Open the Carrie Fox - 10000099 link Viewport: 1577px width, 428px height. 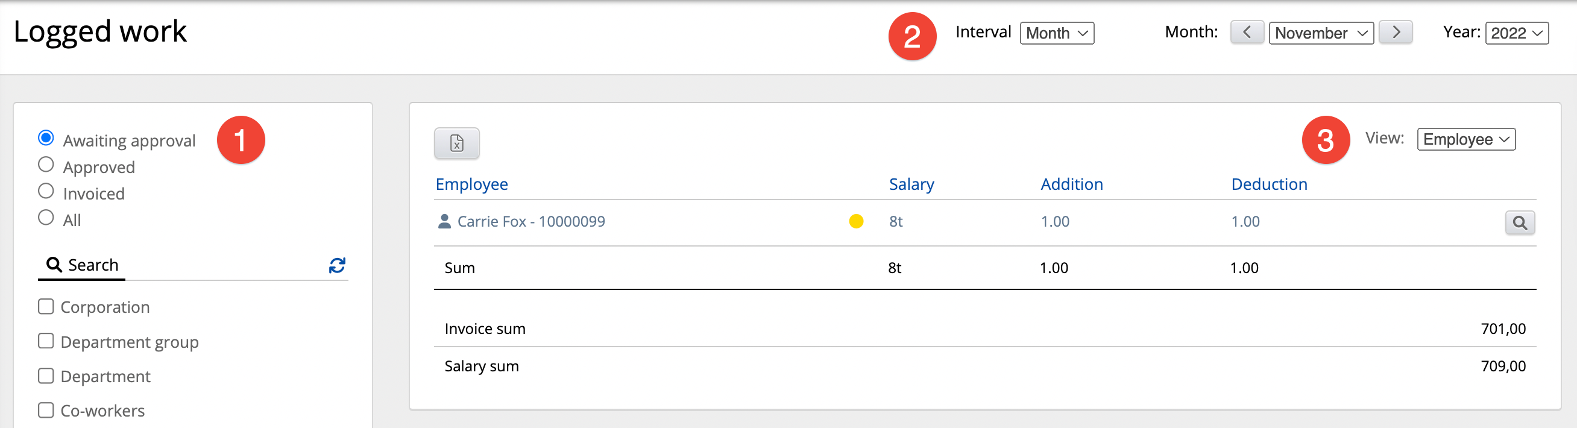530,222
